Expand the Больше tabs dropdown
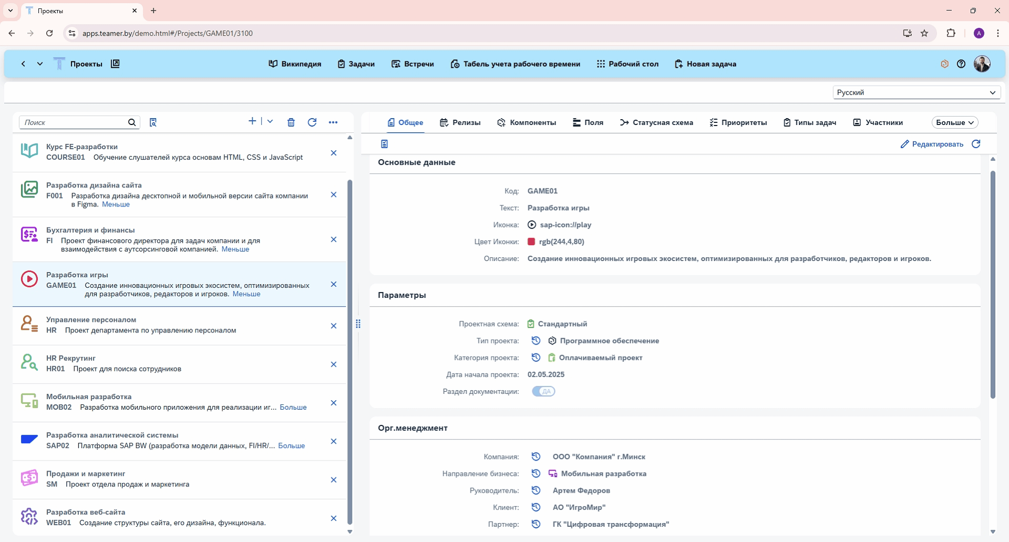Screen dimensions: 1009x542 click(954, 122)
